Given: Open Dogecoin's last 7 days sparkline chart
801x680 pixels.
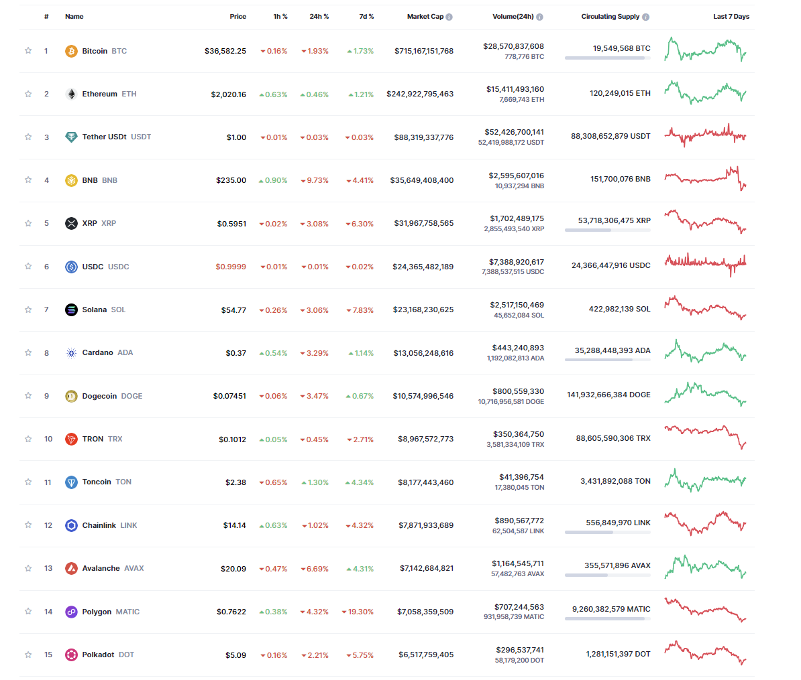Looking at the screenshot, I should click(x=705, y=395).
